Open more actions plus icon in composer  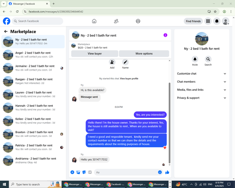pos(72,172)
